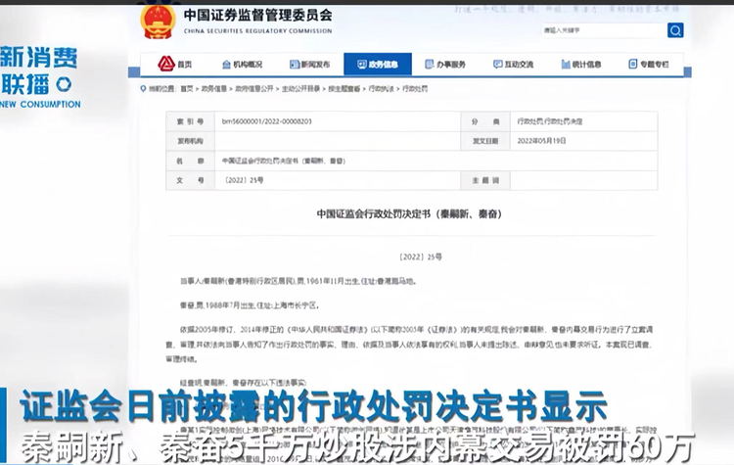Click 首页 in the breadcrumb trail
The height and width of the screenshot is (465, 734).
[187, 88]
